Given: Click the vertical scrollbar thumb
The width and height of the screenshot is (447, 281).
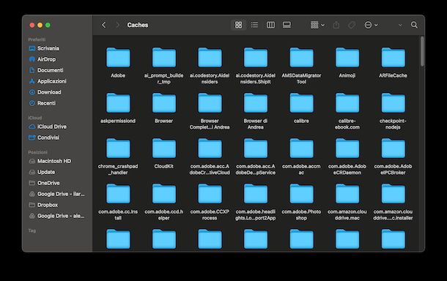Looking at the screenshot, I should coord(422,51).
